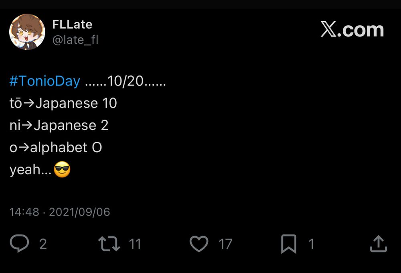
Task: Click the sunglasses emoji after yeah...
Action: tap(62, 169)
